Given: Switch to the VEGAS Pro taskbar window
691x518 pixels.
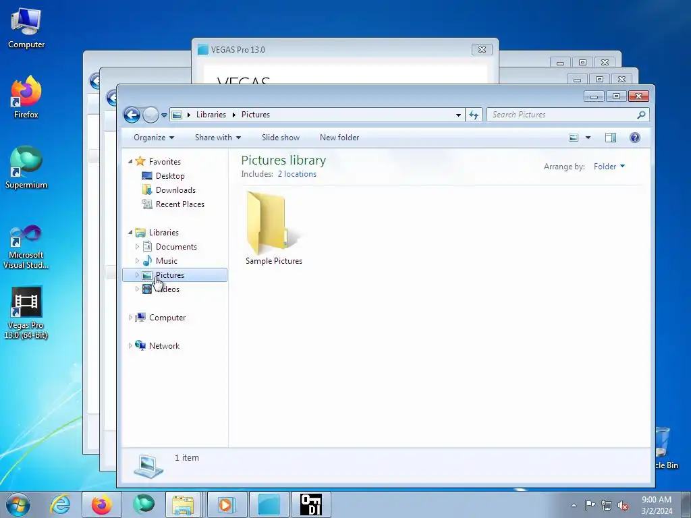Looking at the screenshot, I should 269,505.
